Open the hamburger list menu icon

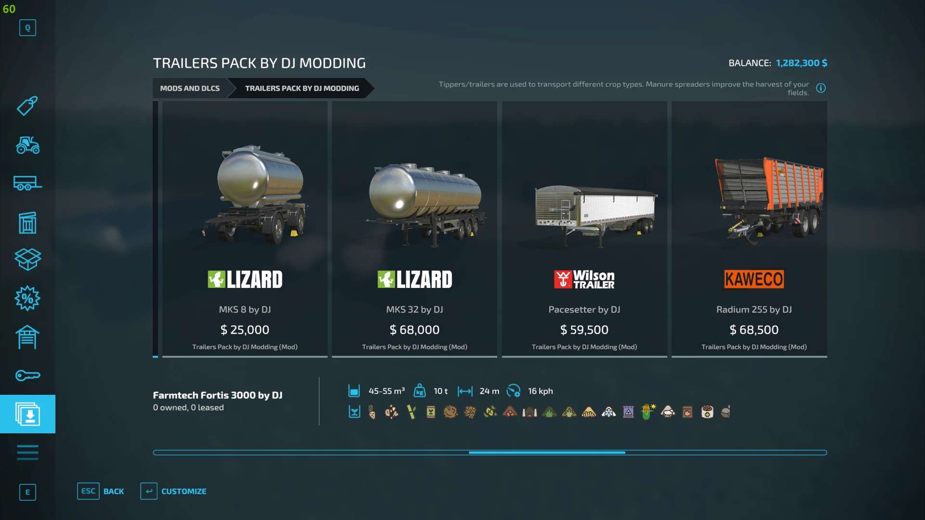pos(27,453)
